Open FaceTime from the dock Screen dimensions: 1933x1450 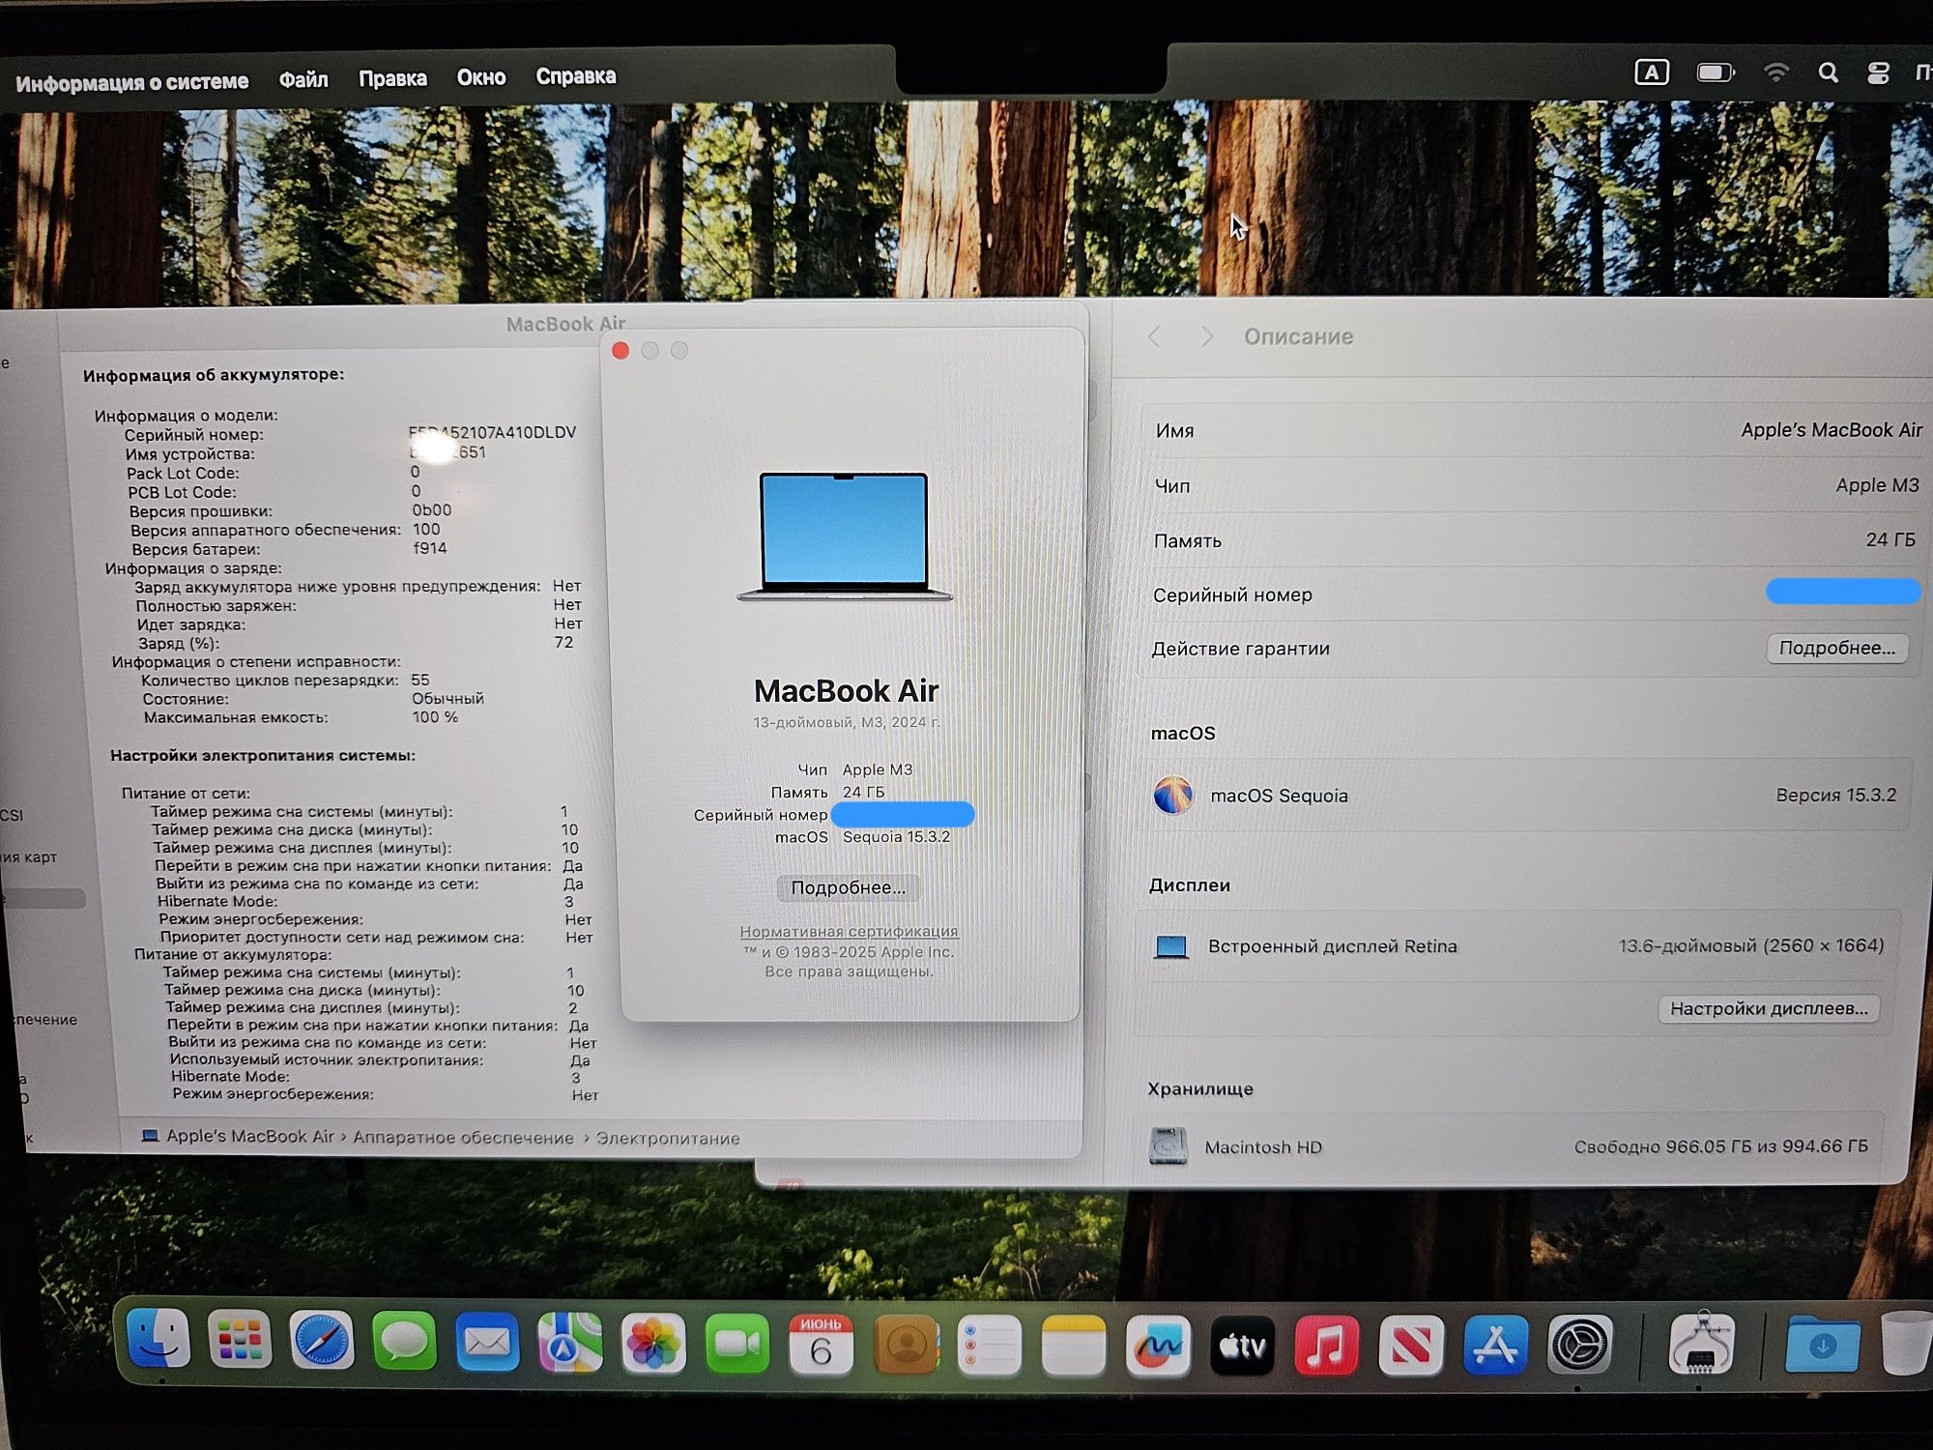pos(737,1344)
